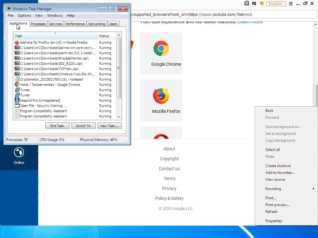Sort tasks by the Task column header
Image resolution: width=318 pixels, height=238 pixels.
[x=55, y=36]
